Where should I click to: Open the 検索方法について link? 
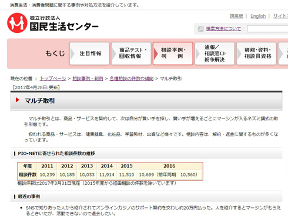click(223, 29)
